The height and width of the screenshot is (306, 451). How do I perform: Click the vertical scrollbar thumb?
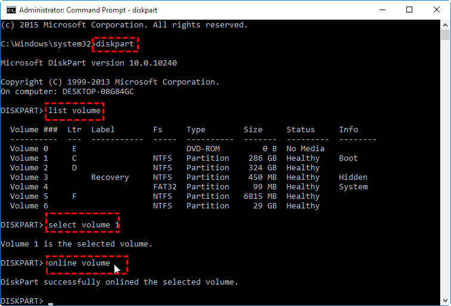[445, 35]
